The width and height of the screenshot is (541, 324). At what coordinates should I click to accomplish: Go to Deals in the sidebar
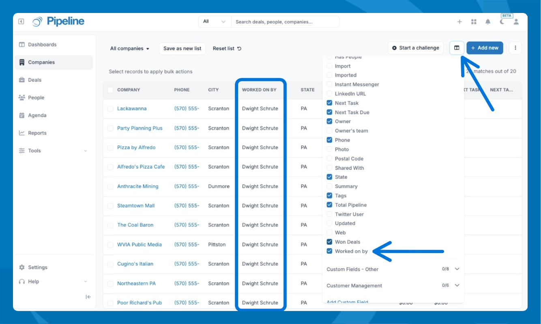(34, 80)
